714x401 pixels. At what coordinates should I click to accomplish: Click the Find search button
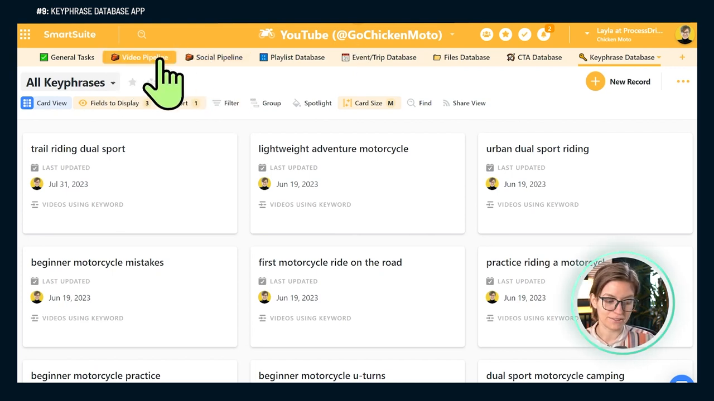coord(419,103)
